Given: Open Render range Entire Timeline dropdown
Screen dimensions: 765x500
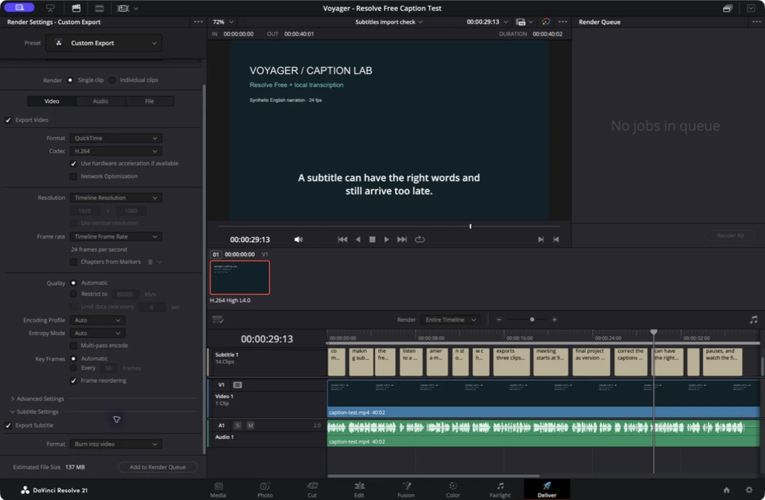Looking at the screenshot, I should click(x=450, y=320).
